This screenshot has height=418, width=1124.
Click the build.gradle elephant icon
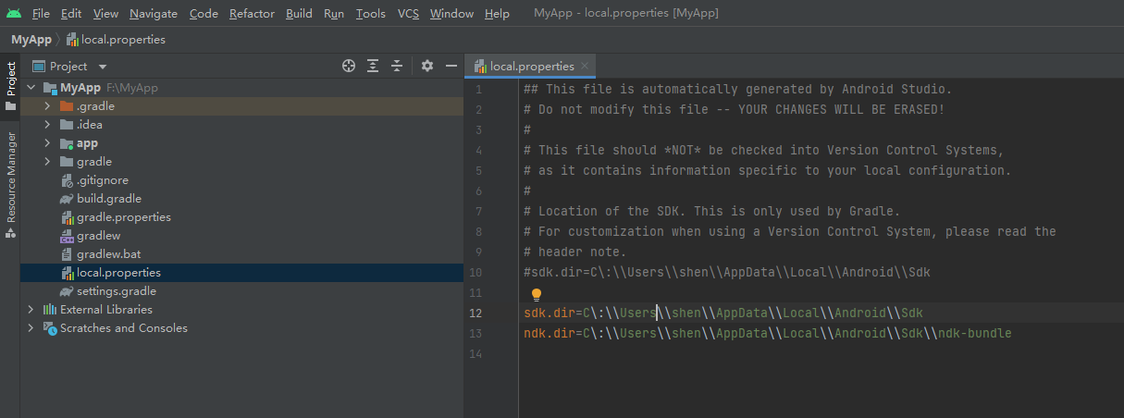[x=67, y=199]
